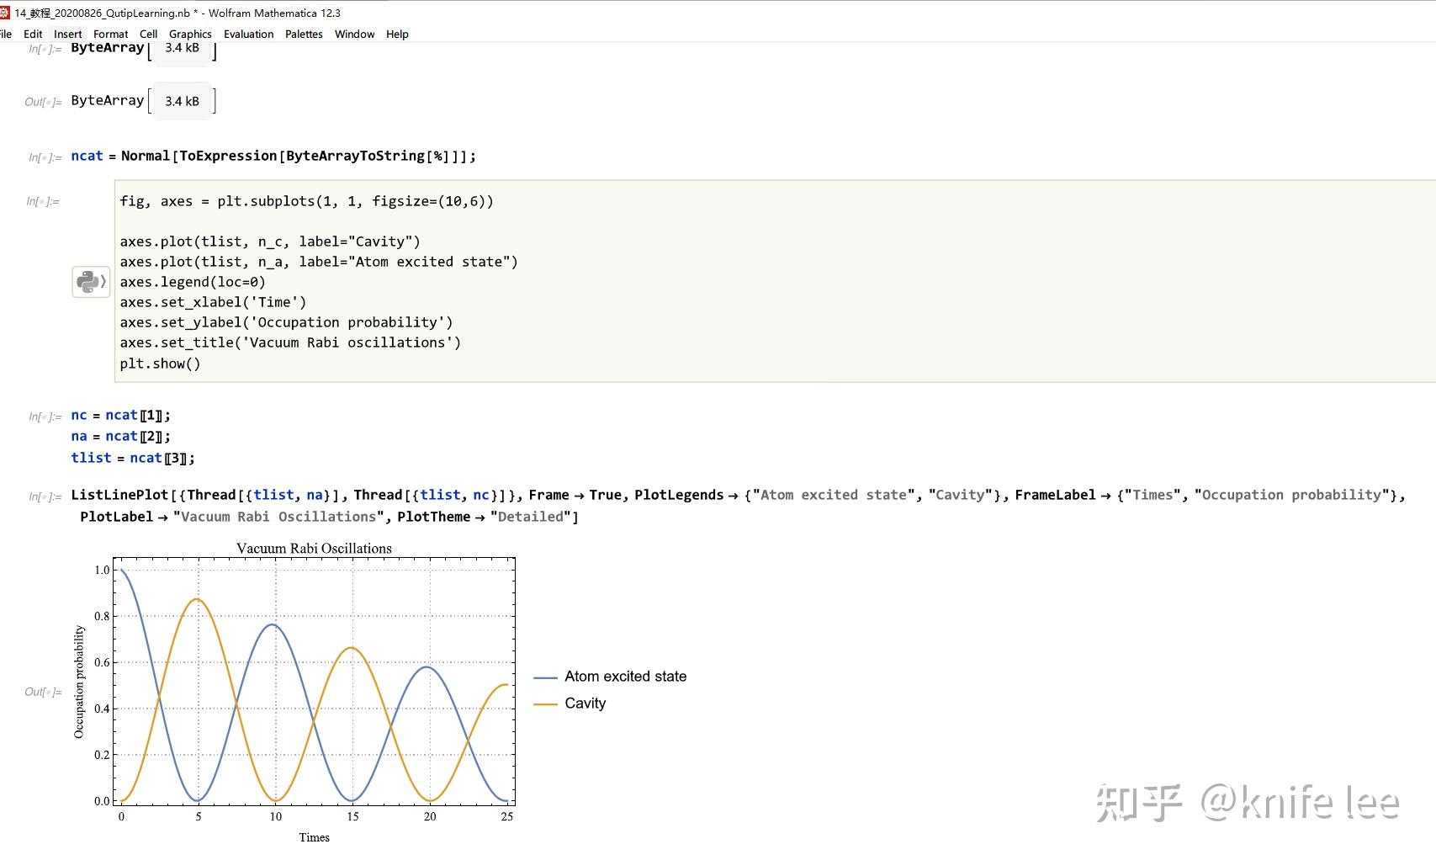Click the In[]:= label of the ListLinePlot cell
The image size is (1436, 860).
(43, 496)
